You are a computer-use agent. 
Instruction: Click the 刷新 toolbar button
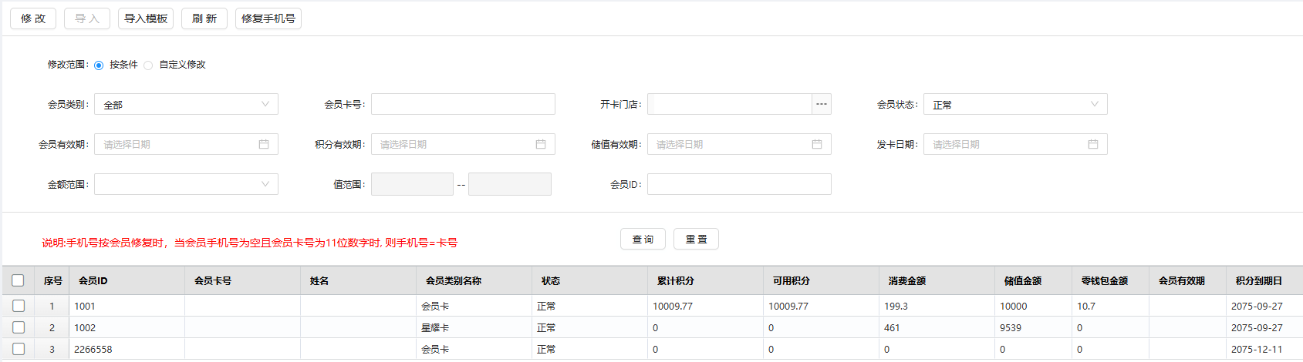(204, 18)
